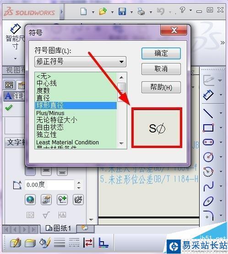Open the Print toolbar icon
This screenshot has height=254, width=228.
click(141, 12)
